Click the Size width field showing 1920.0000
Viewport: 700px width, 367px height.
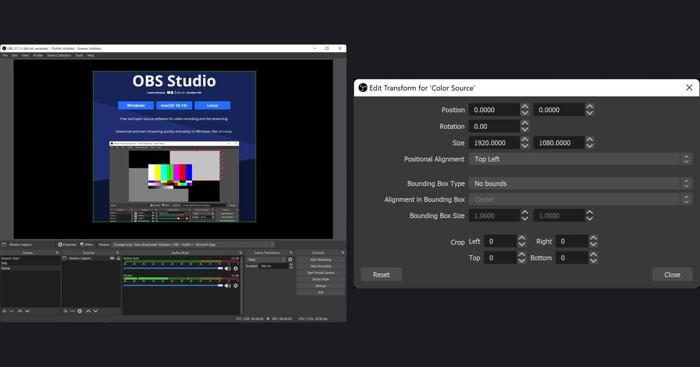495,143
